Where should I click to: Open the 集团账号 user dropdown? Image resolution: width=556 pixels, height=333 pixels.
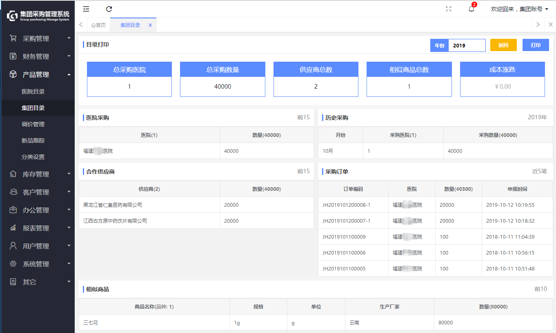tap(520, 9)
